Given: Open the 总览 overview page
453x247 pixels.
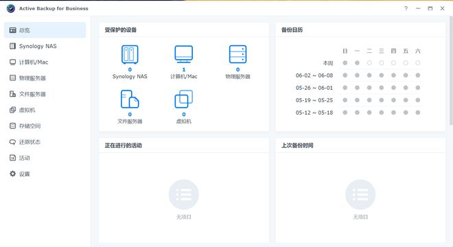Looking at the screenshot, I should point(45,30).
